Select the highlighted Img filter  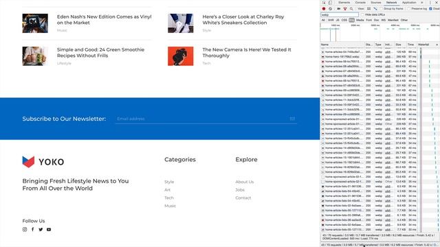(351, 20)
